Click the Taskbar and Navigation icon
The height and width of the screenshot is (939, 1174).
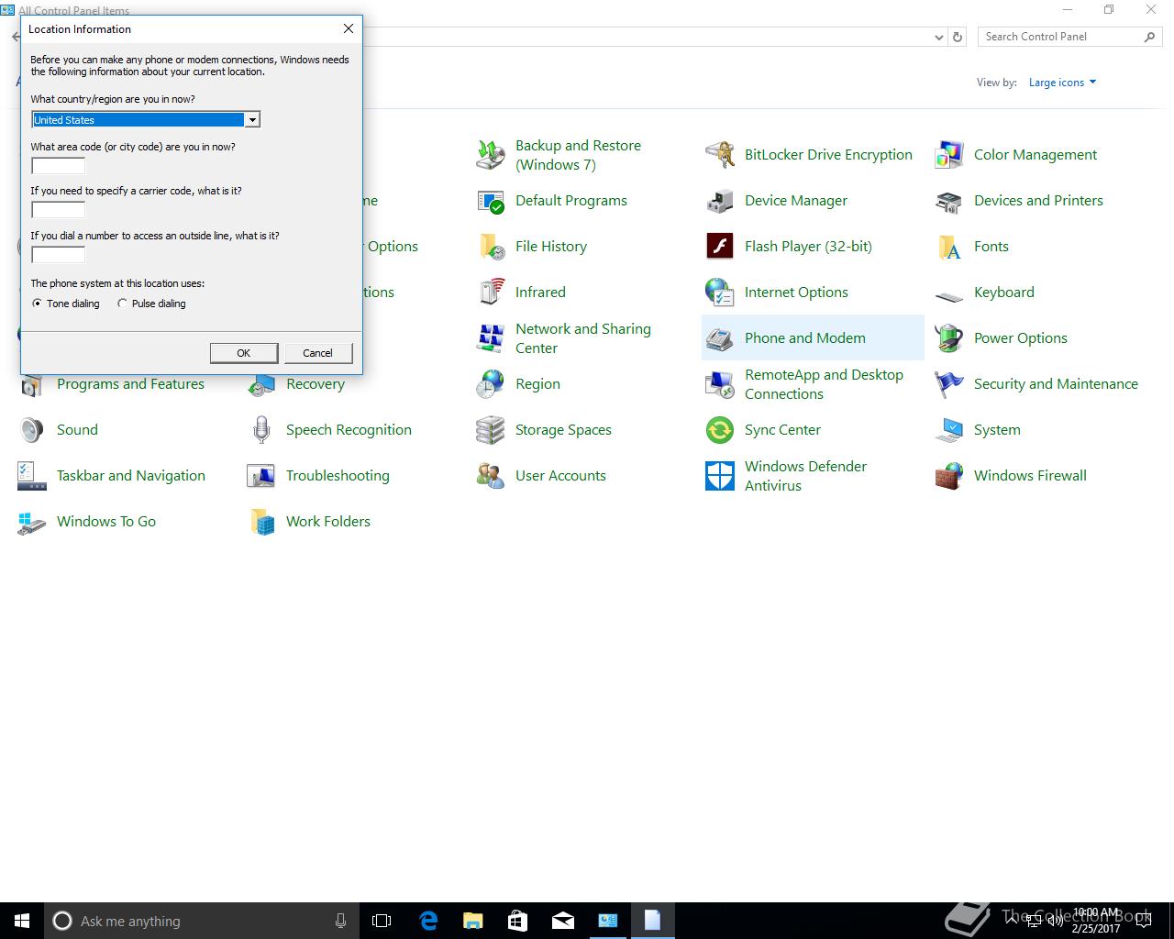(x=32, y=476)
